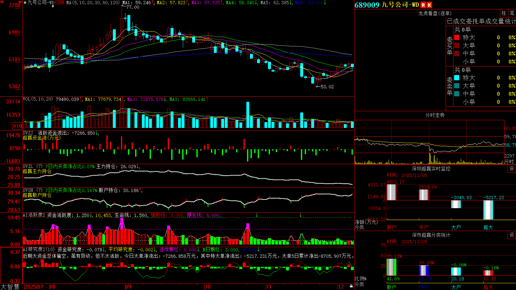Image resolution: width=516 pixels, height=290 pixels.
Task: Click the 53.02 low price label
Action: (327, 87)
